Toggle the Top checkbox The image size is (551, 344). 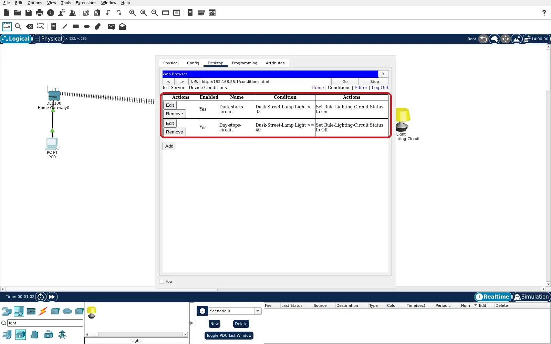[x=162, y=281]
